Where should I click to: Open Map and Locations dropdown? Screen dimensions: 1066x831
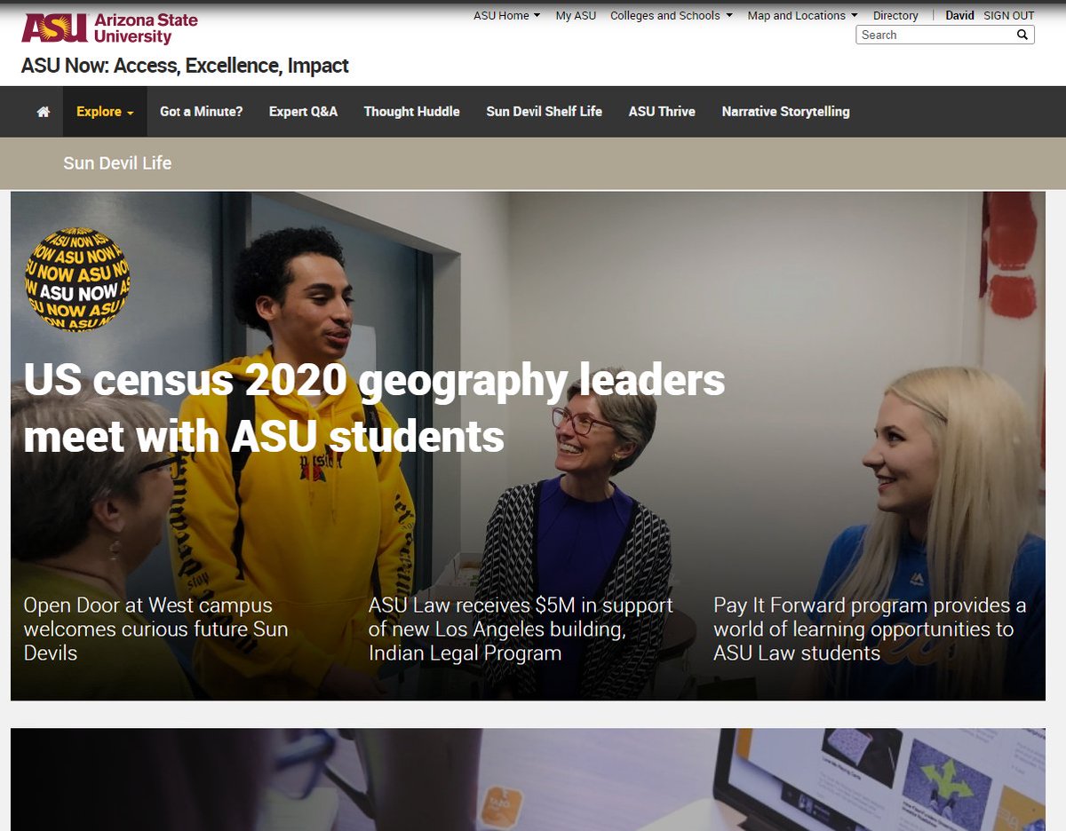(803, 15)
